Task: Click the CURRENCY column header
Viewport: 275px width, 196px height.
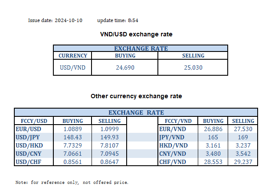Action: [x=73, y=56]
